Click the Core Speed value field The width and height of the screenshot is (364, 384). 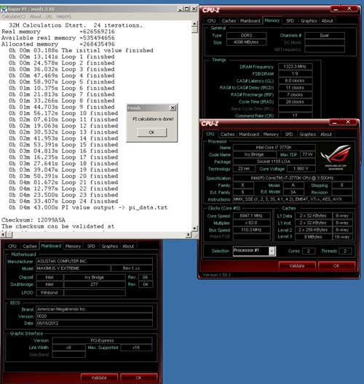pyautogui.click(x=251, y=216)
